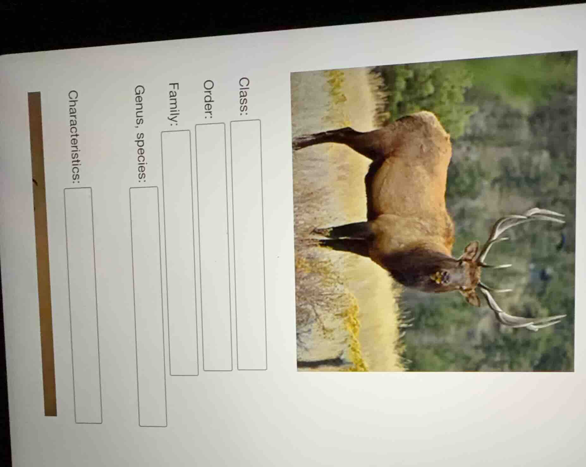Screen dimensions: 586x467
Task: Select the Family input field
Action: (180, 253)
